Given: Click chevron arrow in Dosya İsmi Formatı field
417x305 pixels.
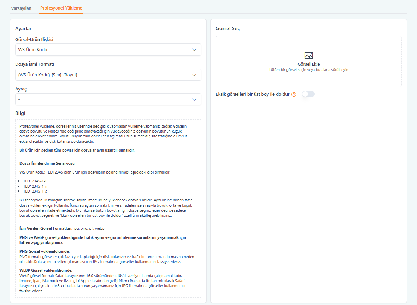Looking at the screenshot, I should [x=194, y=75].
